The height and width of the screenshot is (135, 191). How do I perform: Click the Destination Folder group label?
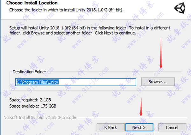click(x=29, y=72)
